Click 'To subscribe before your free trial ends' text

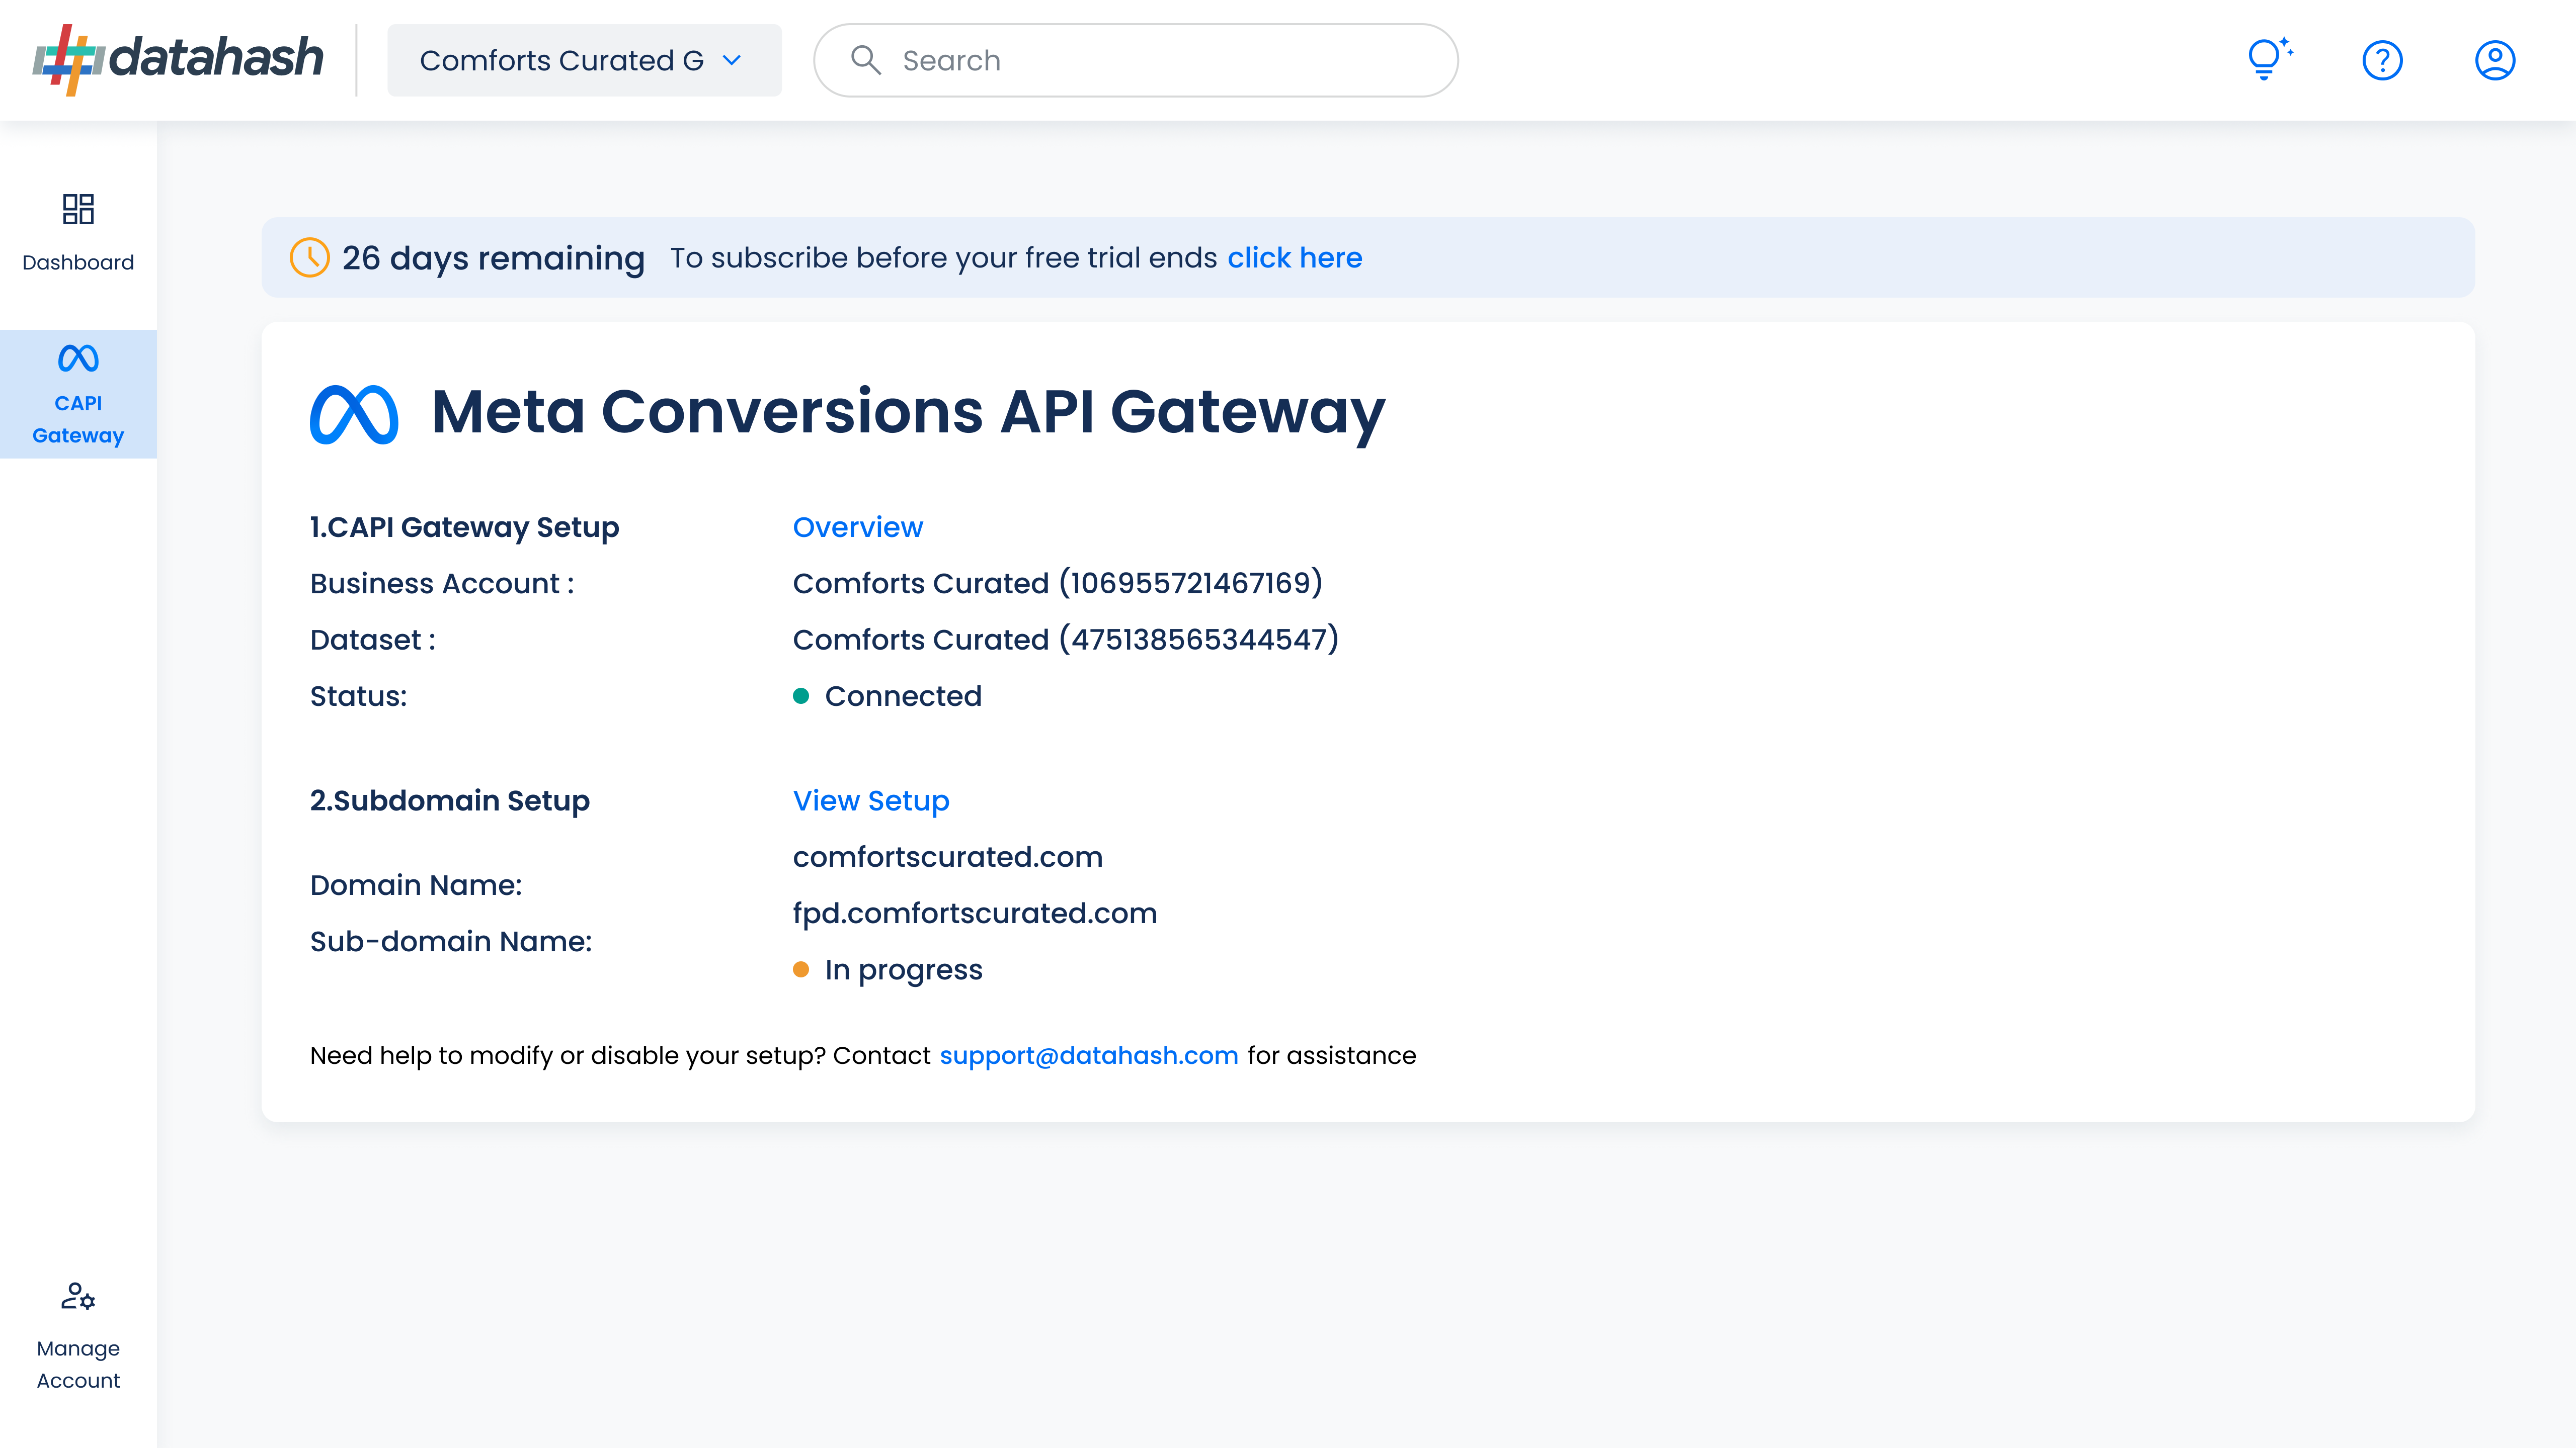click(943, 258)
